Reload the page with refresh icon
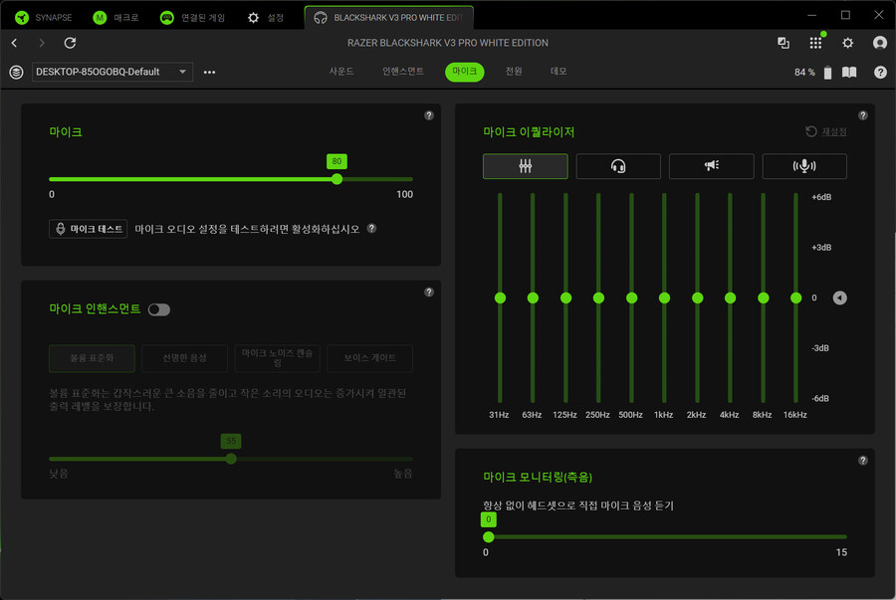 pos(70,43)
